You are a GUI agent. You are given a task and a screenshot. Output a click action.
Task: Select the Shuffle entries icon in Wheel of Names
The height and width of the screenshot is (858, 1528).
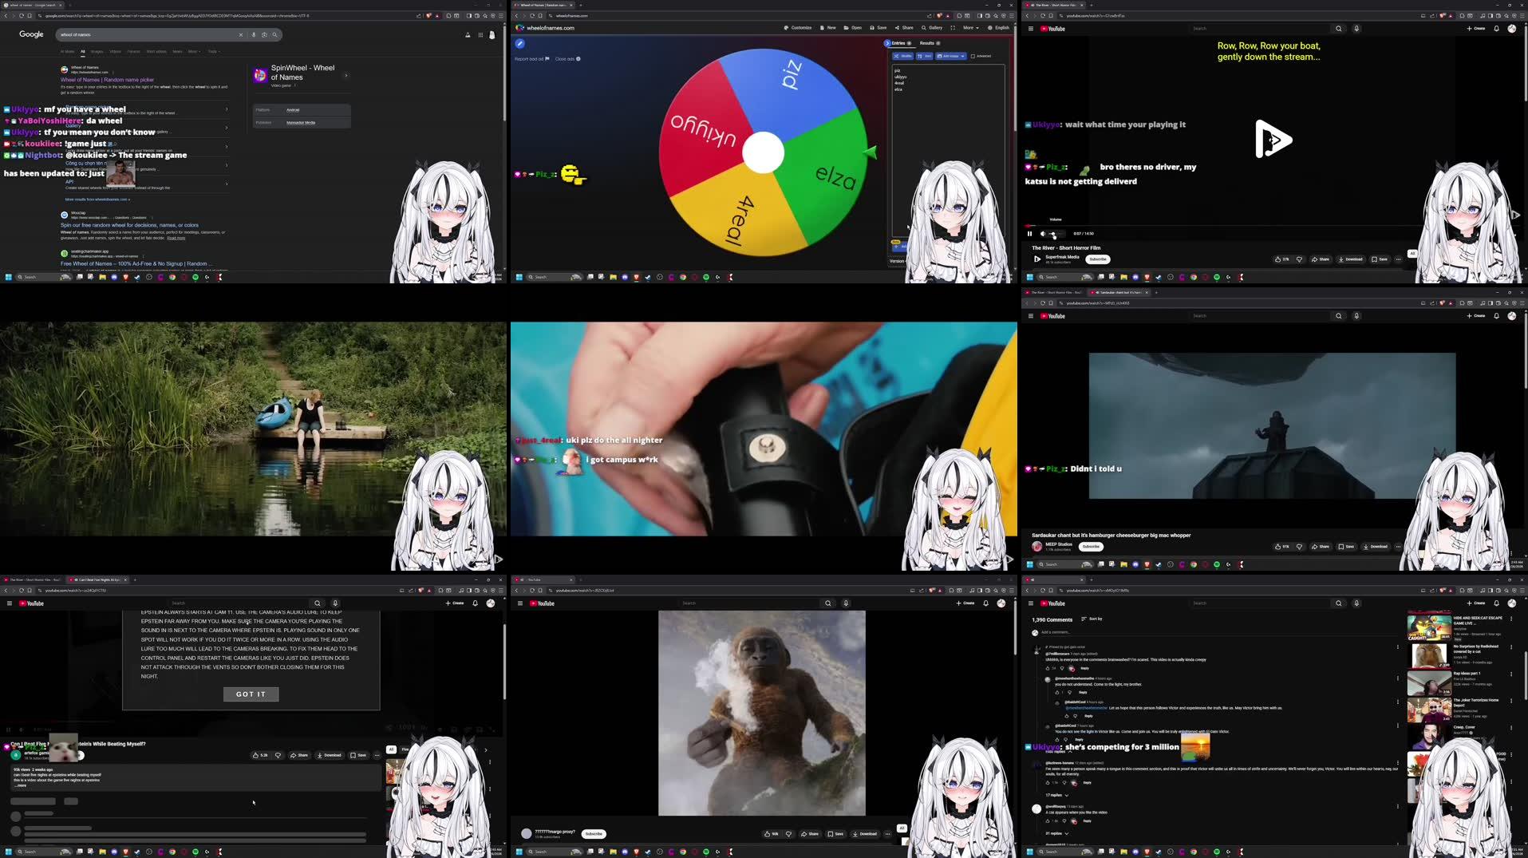pyautogui.click(x=903, y=56)
